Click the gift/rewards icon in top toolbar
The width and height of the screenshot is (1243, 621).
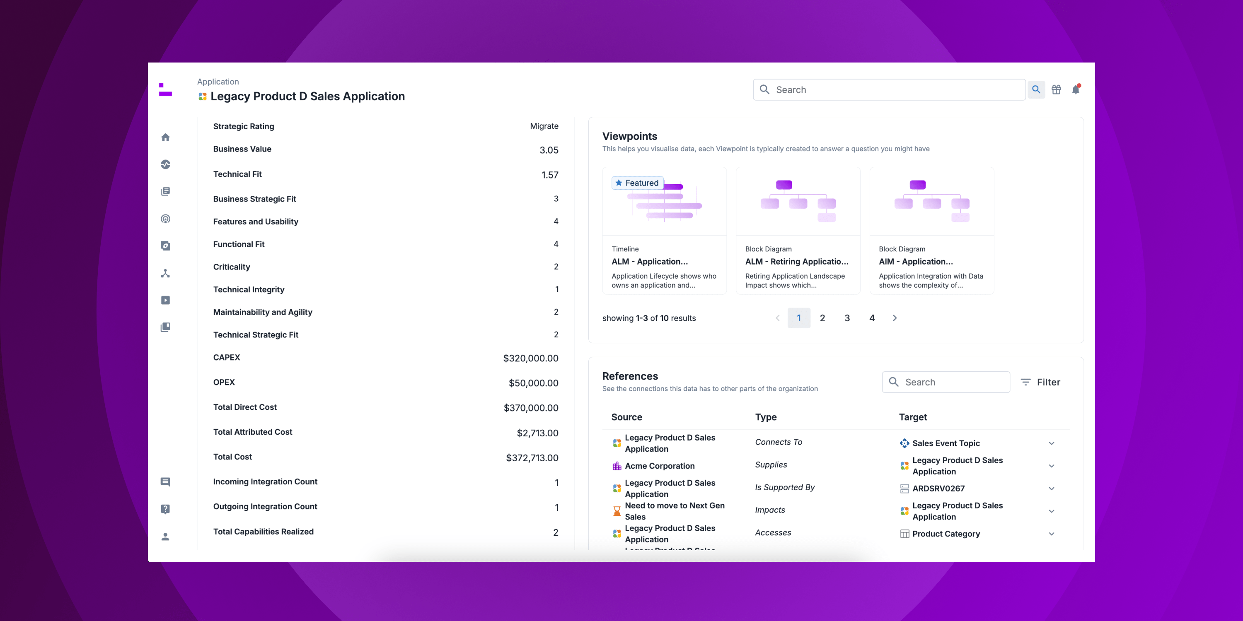[x=1057, y=89]
